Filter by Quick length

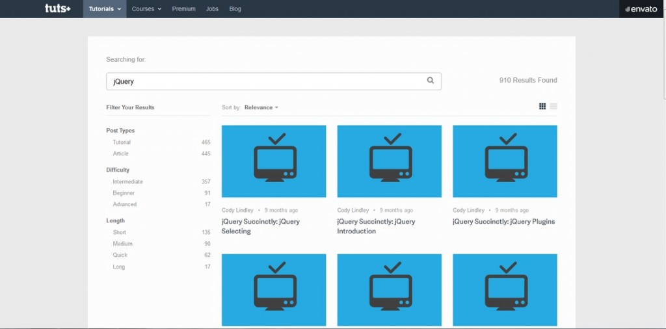pos(120,255)
